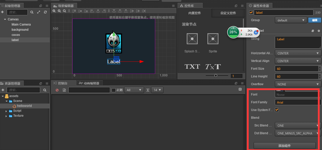Select the custom controls tab

click(x=228, y=13)
